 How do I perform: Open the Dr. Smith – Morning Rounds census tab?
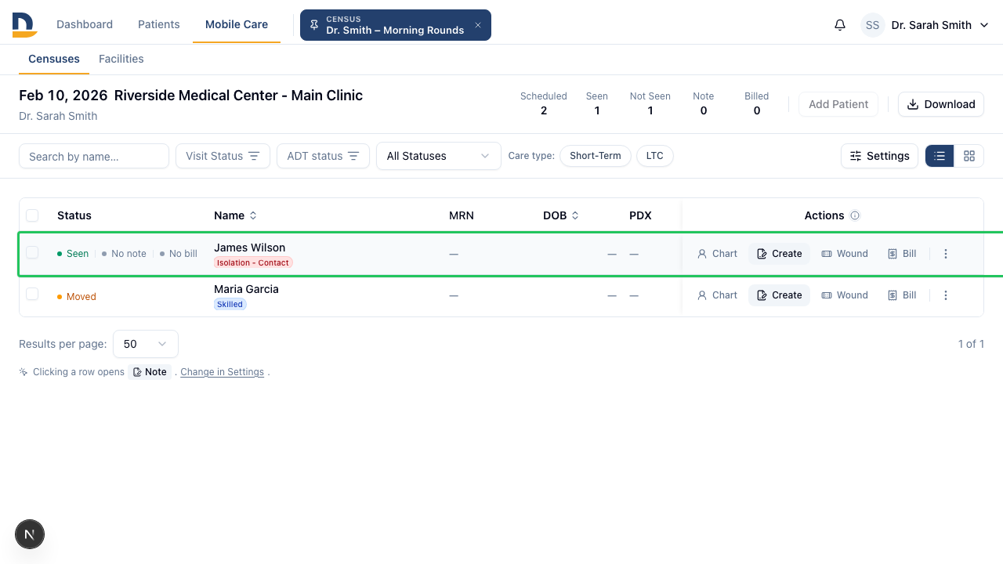coord(395,25)
